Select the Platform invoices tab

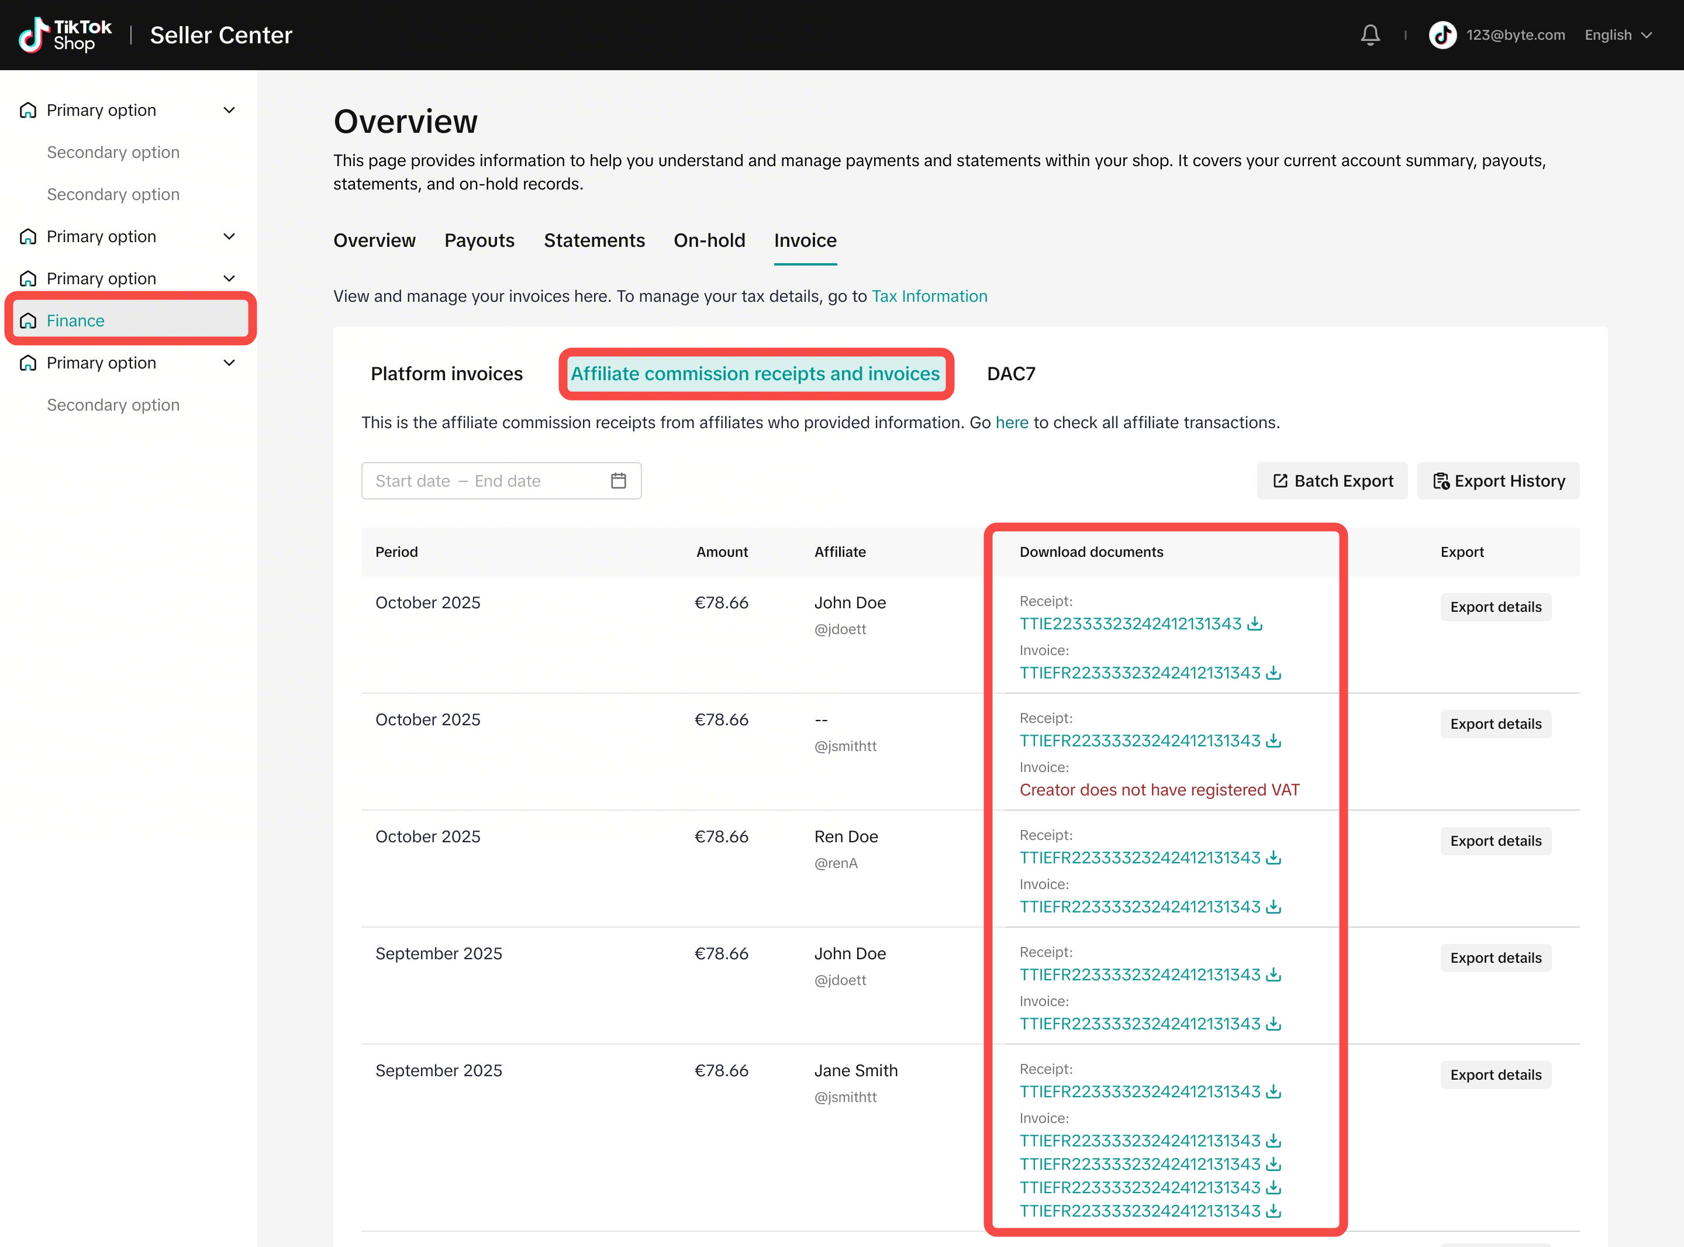[447, 374]
